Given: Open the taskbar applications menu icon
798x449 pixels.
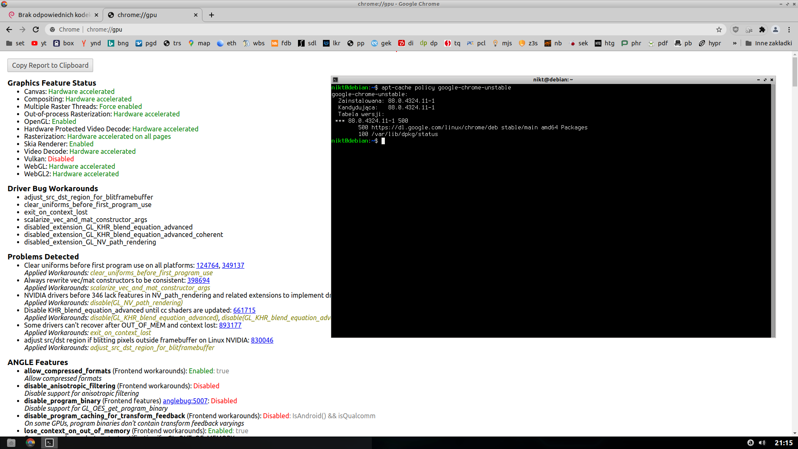Looking at the screenshot, I should 11,443.
